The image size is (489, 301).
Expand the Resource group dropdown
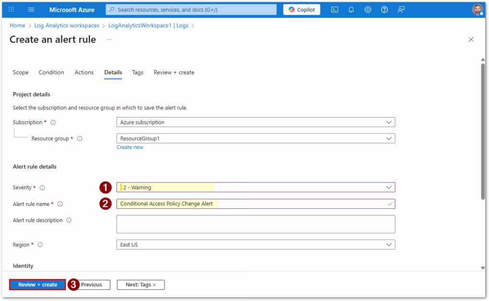pos(255,139)
